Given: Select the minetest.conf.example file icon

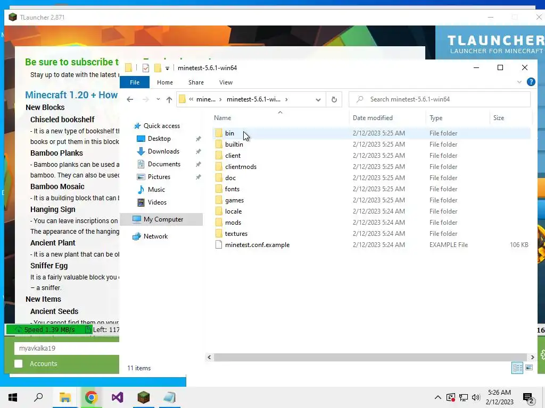Looking at the screenshot, I should (219, 244).
